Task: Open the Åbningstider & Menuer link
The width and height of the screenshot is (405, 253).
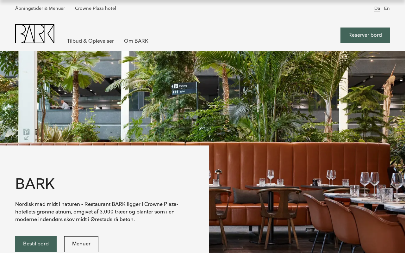Action: click(x=40, y=9)
